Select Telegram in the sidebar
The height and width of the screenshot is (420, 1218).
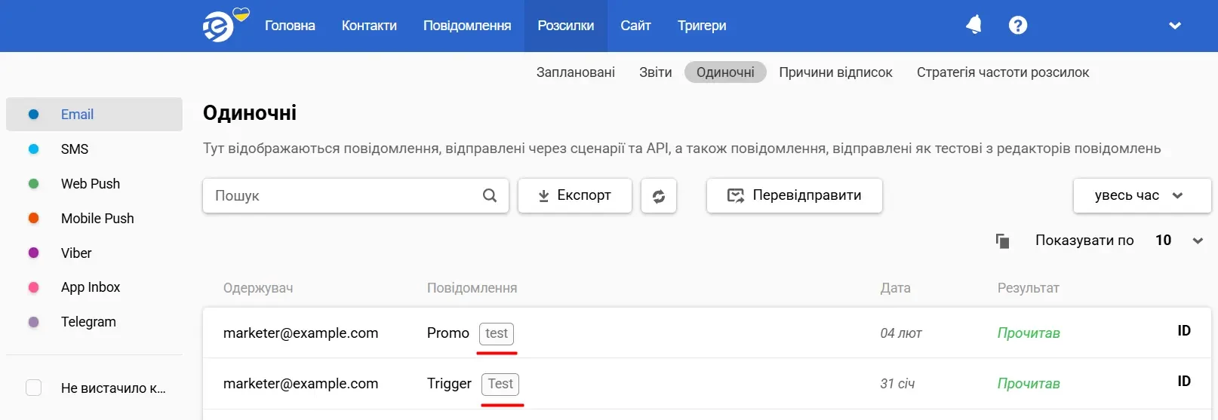pyautogui.click(x=88, y=322)
